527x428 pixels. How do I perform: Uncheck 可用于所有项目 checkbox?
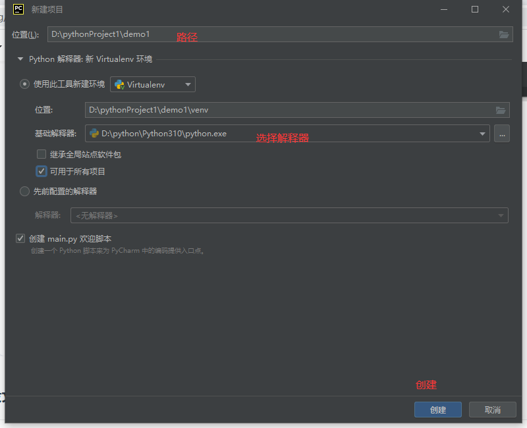[x=42, y=171]
